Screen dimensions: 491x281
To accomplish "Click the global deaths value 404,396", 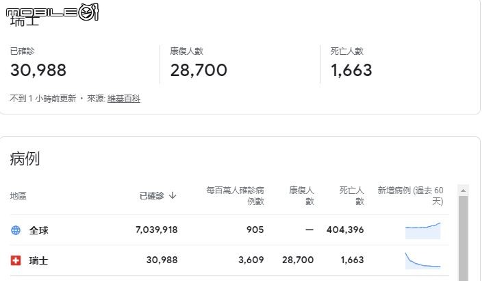I will [x=345, y=230].
